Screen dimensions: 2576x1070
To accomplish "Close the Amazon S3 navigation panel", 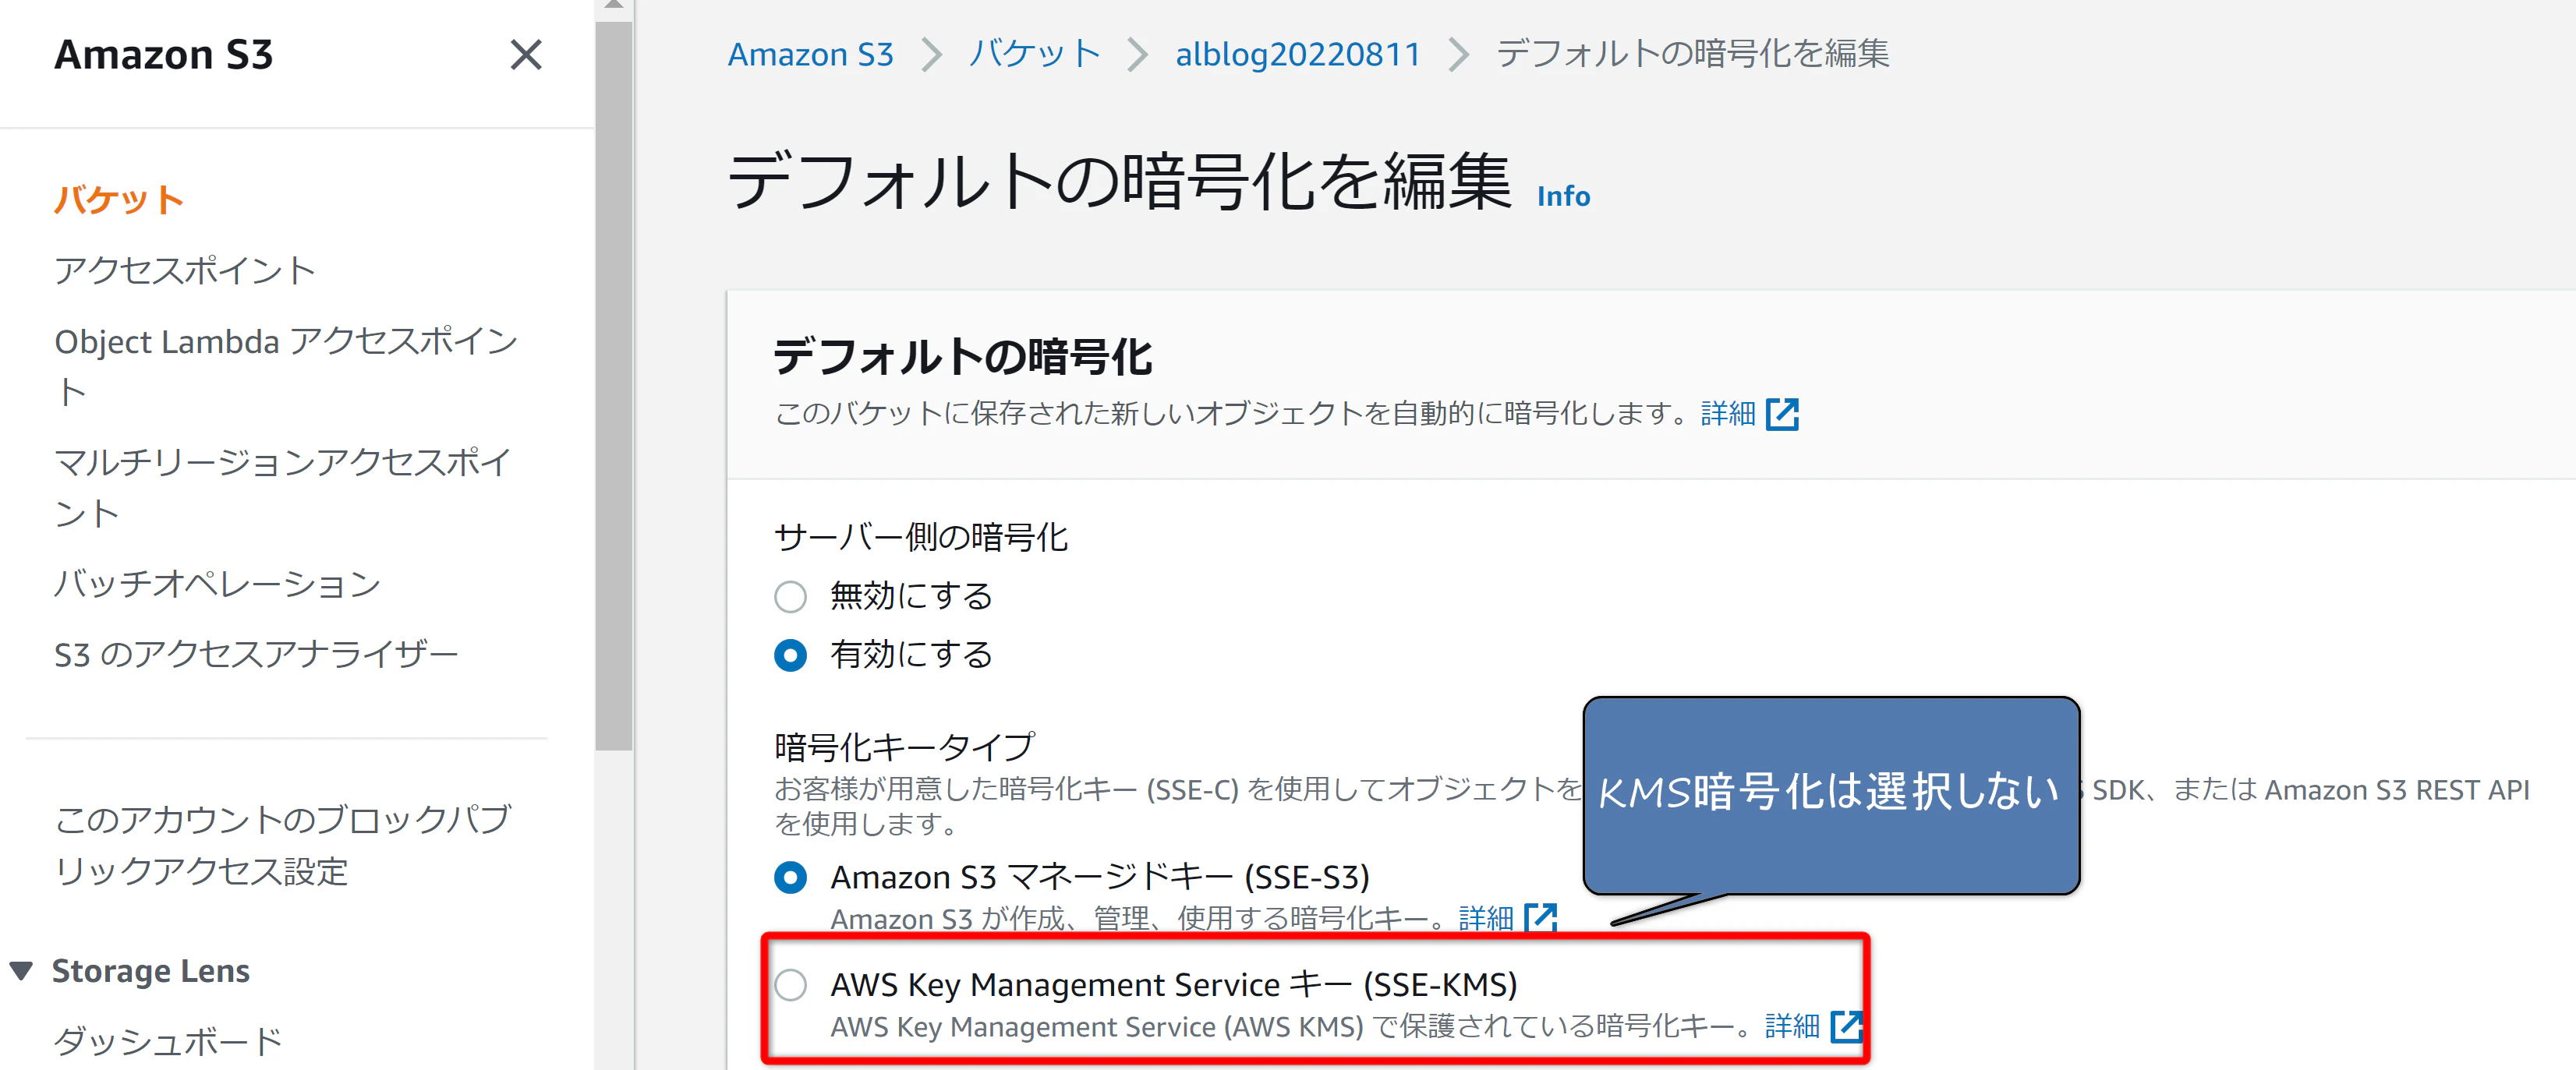I will (525, 55).
